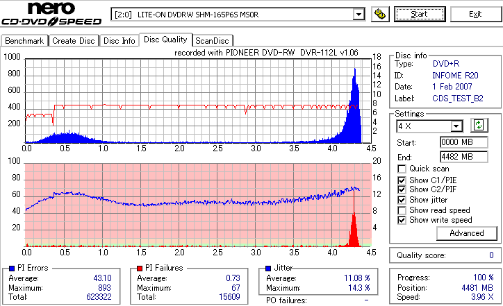Open the Create Disc tab
503x306 pixels.
(74, 41)
